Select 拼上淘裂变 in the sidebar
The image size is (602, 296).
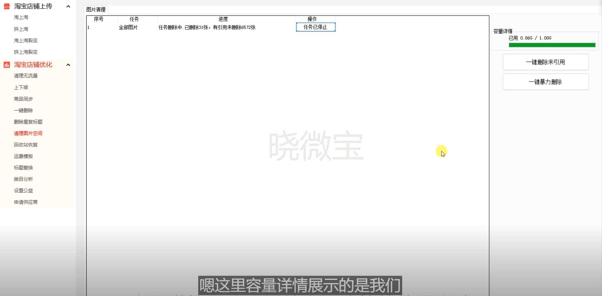pos(26,52)
